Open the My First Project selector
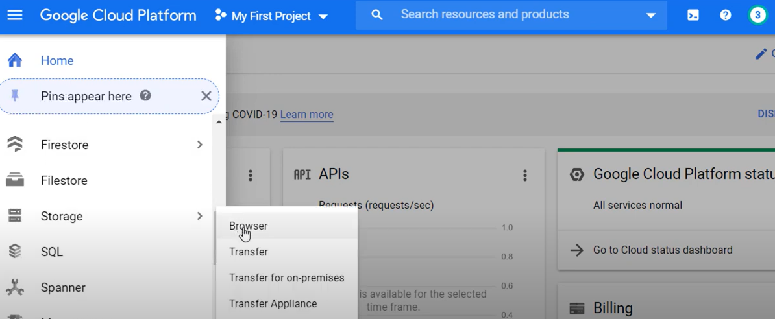Screen dimensions: 775x319 click(272, 16)
